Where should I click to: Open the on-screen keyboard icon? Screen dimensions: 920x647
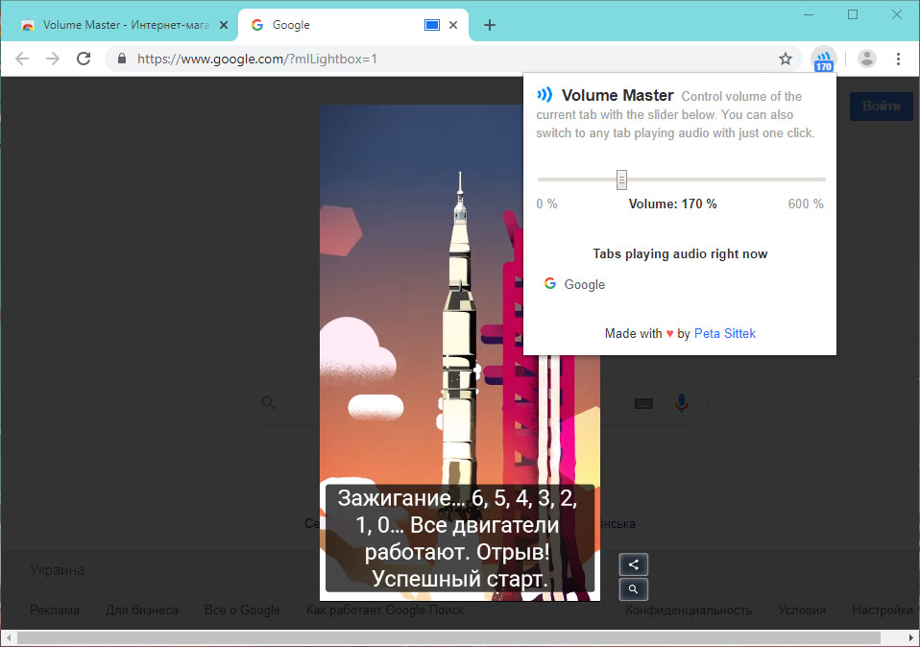(x=643, y=403)
